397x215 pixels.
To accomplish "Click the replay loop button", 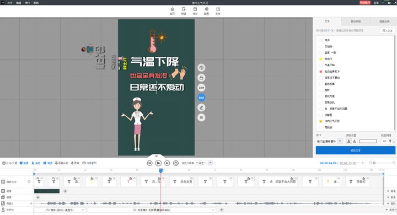I will point(176,163).
